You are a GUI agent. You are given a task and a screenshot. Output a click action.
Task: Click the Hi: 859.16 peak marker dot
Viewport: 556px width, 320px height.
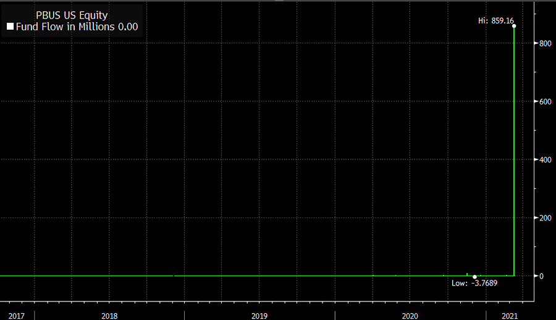click(514, 26)
